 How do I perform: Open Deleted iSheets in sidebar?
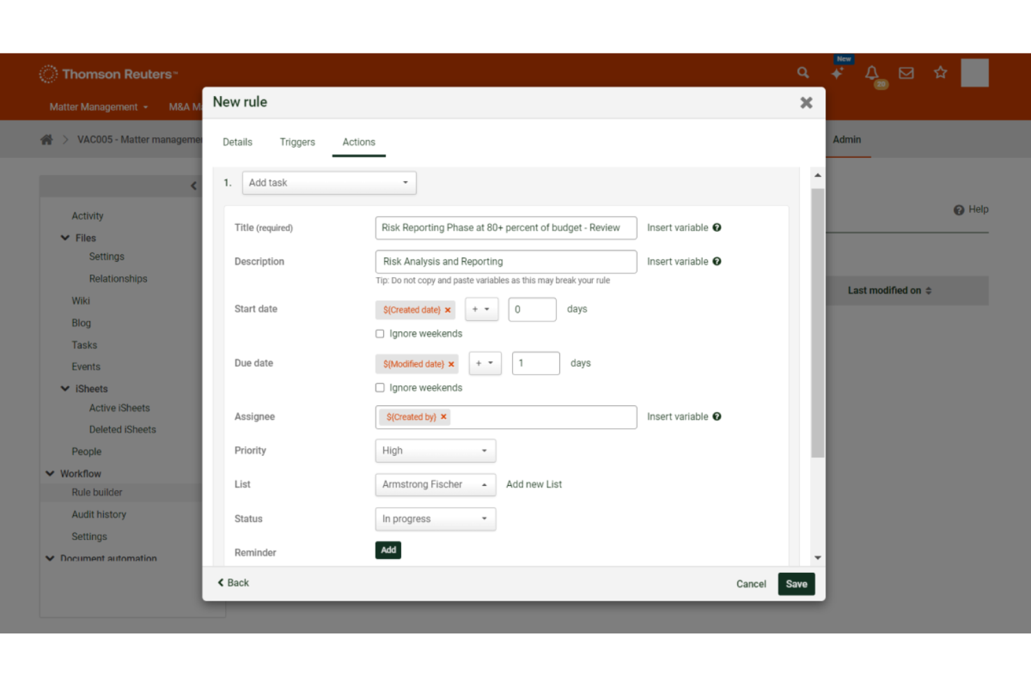click(122, 430)
